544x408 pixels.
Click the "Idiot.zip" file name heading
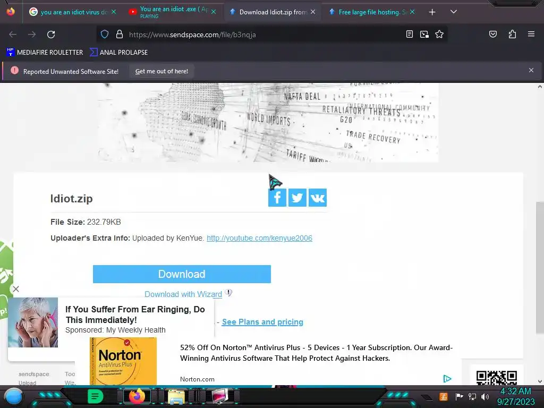click(x=72, y=199)
